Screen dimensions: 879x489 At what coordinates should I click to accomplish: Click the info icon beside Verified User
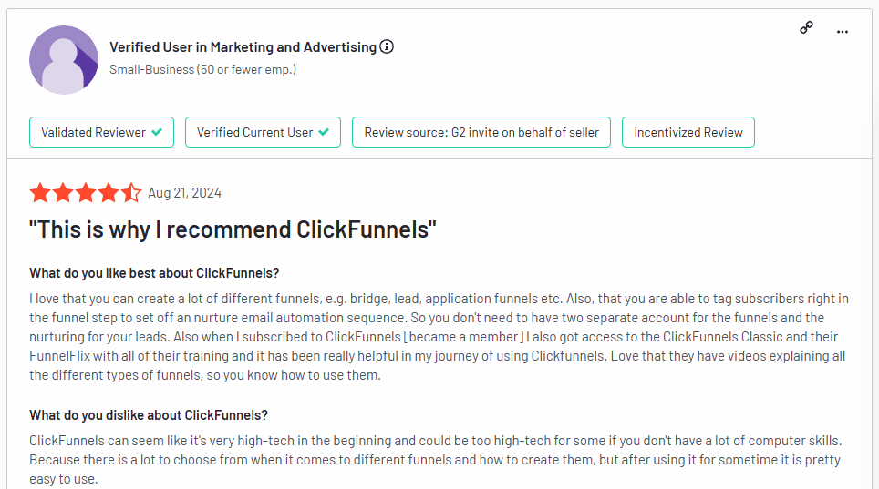click(387, 46)
